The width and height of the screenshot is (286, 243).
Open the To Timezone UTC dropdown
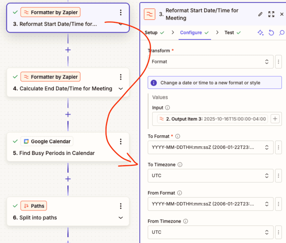pos(210,175)
